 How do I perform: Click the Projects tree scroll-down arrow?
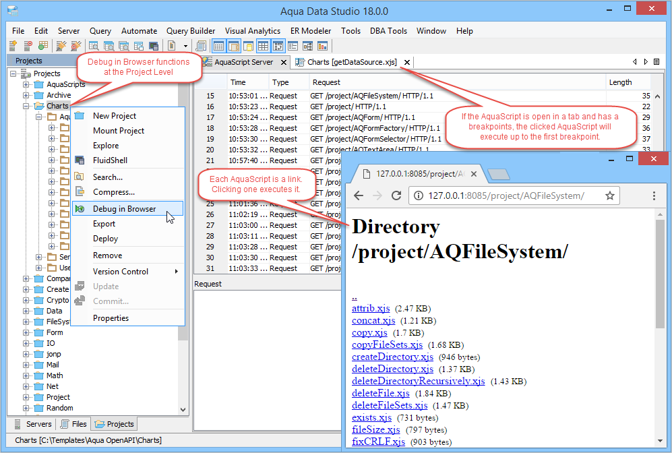point(183,410)
